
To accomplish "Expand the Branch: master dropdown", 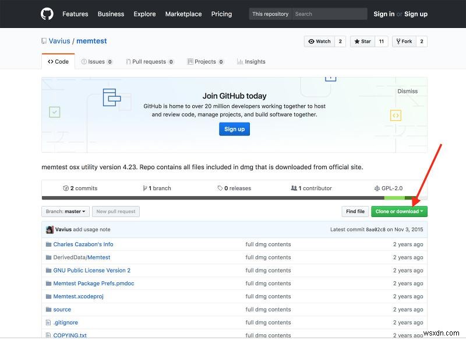I will coord(65,211).
